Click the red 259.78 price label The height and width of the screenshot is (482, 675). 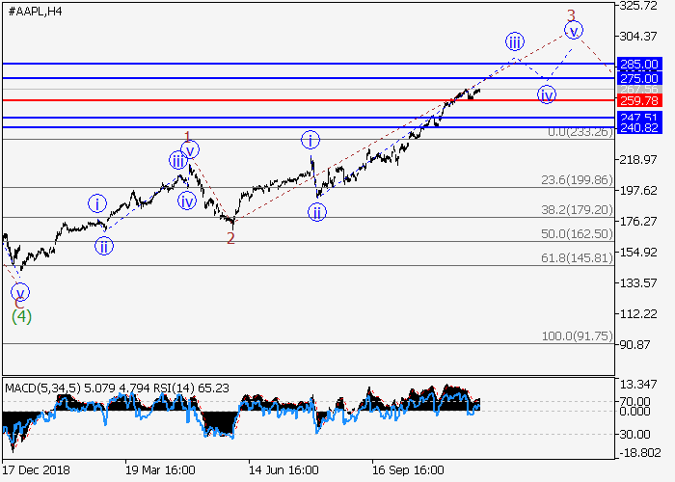(639, 100)
